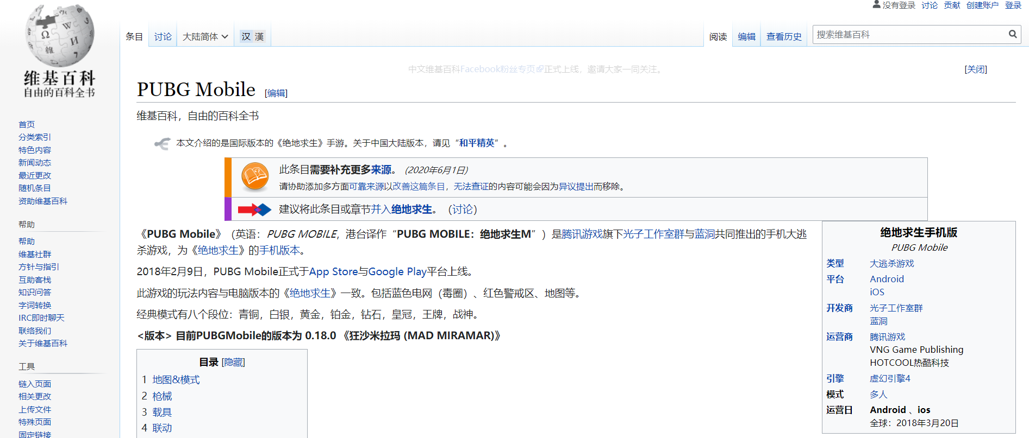The width and height of the screenshot is (1029, 438).
Task: Open the 条目 tab
Action: [134, 36]
